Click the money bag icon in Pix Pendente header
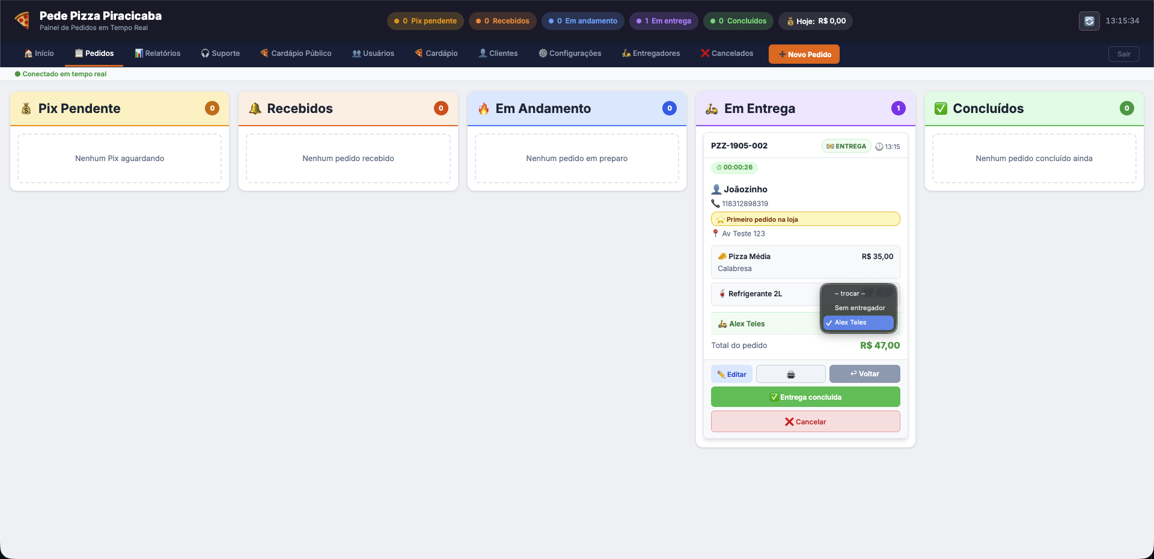1154x559 pixels. [x=26, y=109]
